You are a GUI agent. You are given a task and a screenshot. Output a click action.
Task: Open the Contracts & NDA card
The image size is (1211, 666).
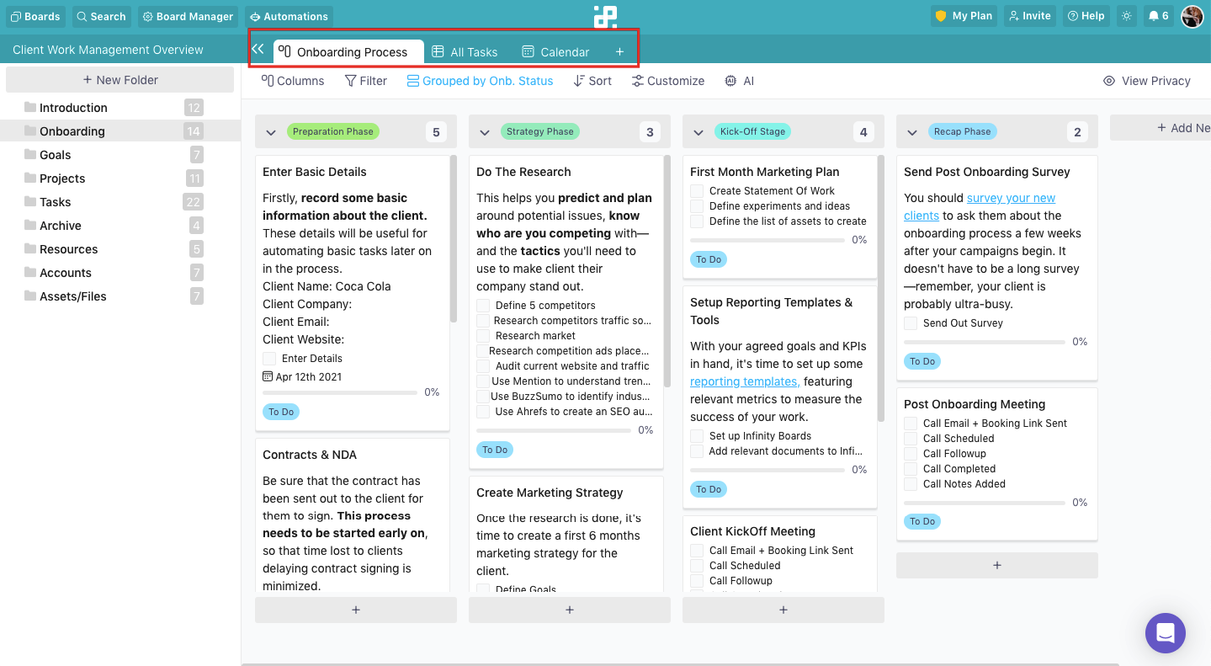point(353,515)
